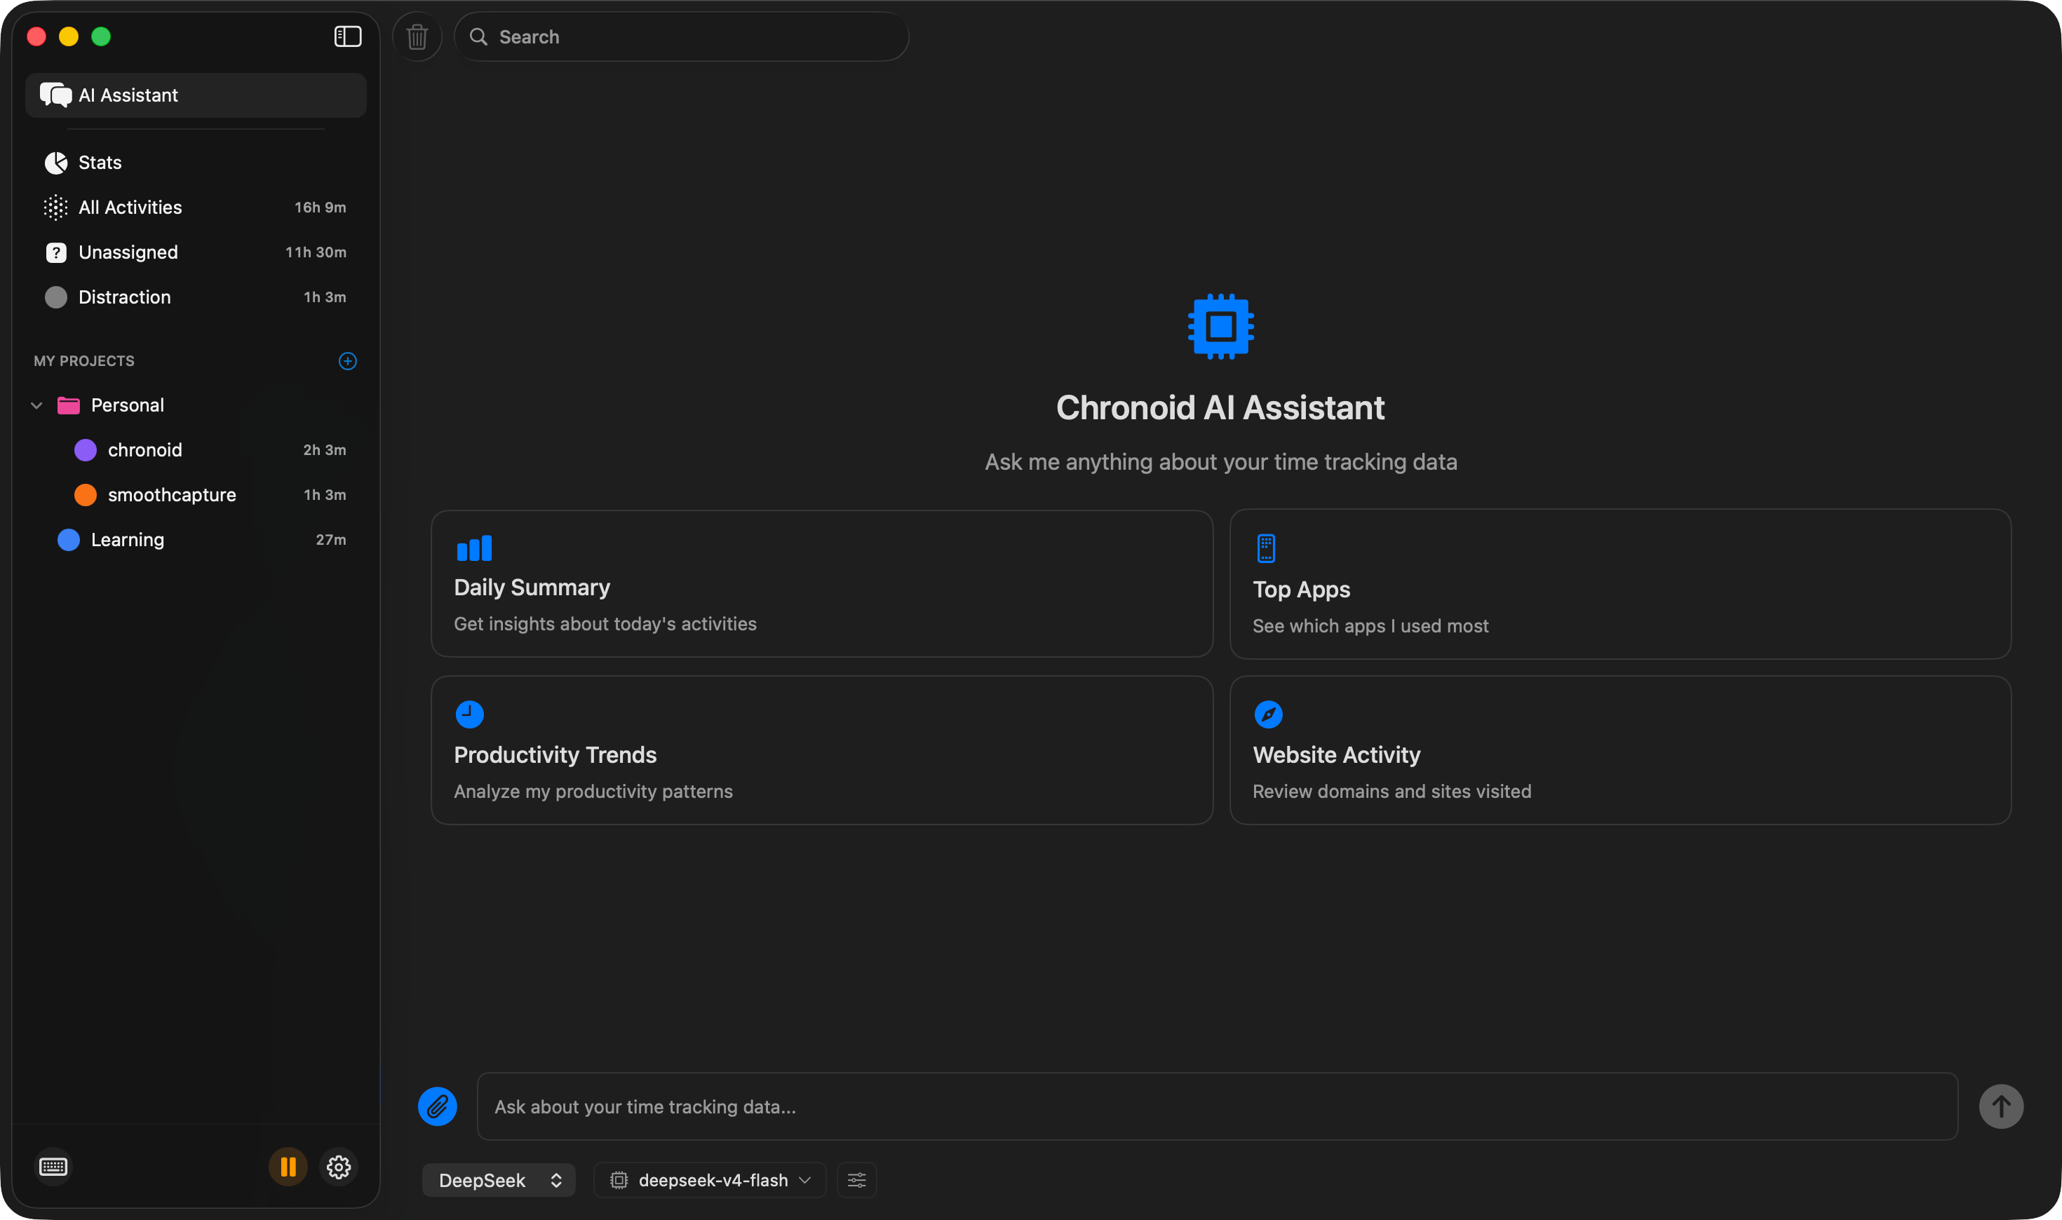Open the Stats section

point(196,163)
